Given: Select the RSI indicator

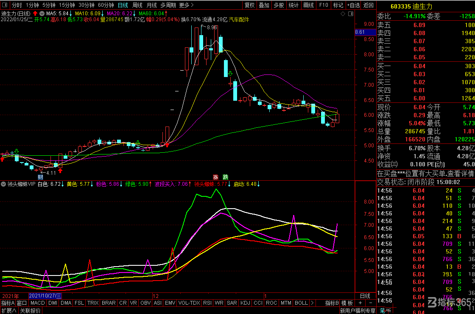Looking at the screenshot, I should (207, 303).
